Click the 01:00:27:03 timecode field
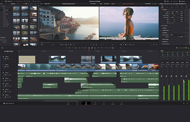 (9, 51)
